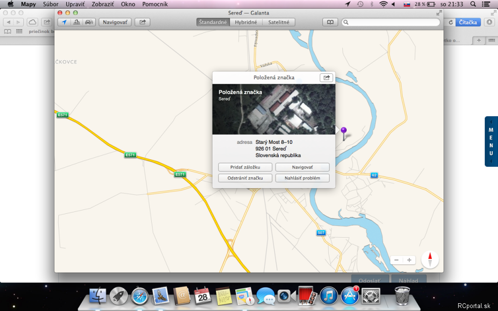
Task: Switch map to Štandardné view
Action: click(x=213, y=22)
